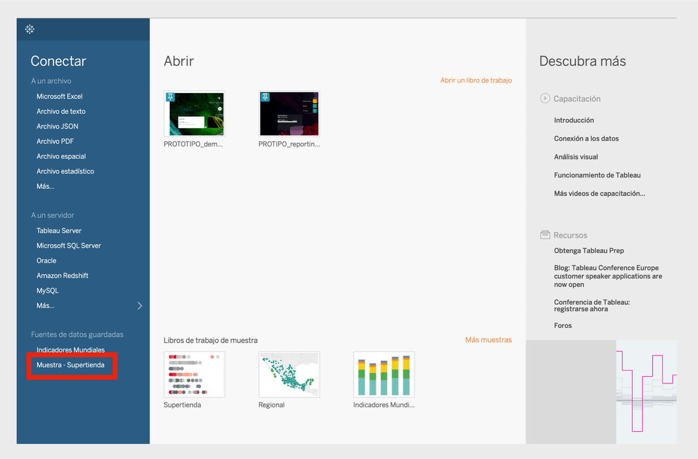698x459 pixels.
Task: Click Fuentes de datos guardadas label
Action: (77, 335)
